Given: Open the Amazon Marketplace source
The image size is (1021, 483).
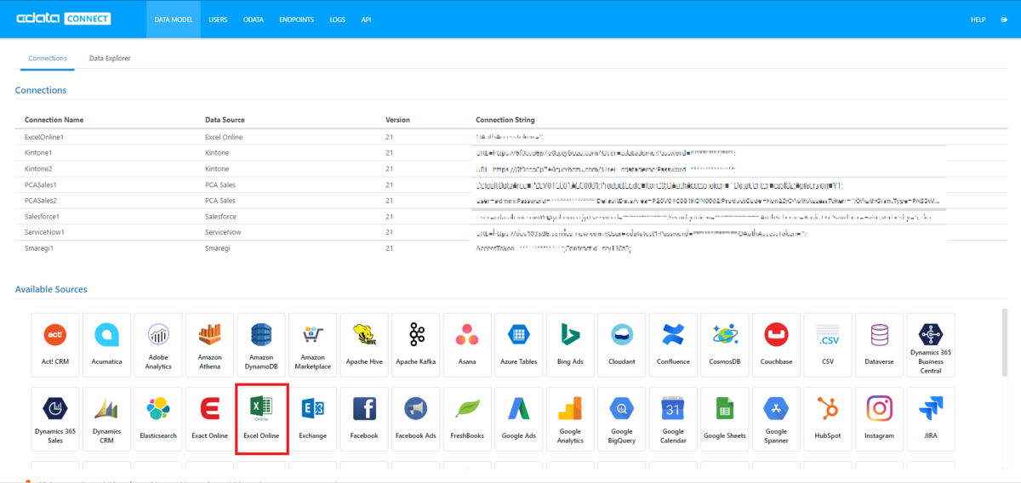Looking at the screenshot, I should (313, 344).
